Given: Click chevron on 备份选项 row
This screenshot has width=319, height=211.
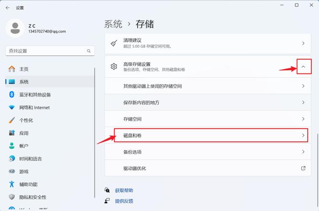Looking at the screenshot, I should coord(303,152).
